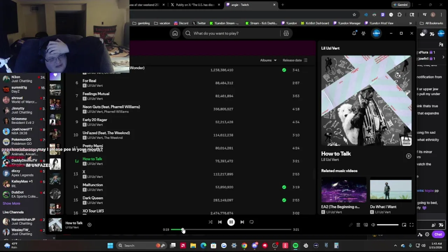The height and width of the screenshot is (252, 448).
Task: Select the Dark Queen track
Action: click(x=93, y=198)
